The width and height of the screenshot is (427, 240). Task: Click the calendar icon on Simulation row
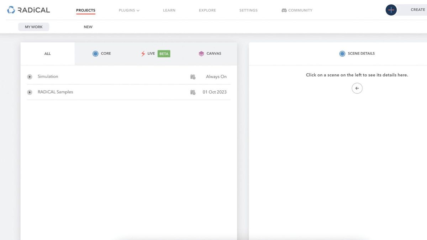(x=193, y=77)
